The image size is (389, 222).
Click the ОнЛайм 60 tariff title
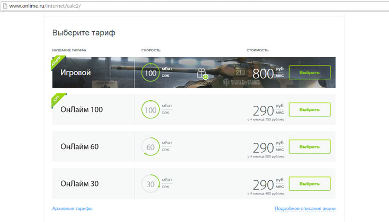pyautogui.click(x=79, y=146)
